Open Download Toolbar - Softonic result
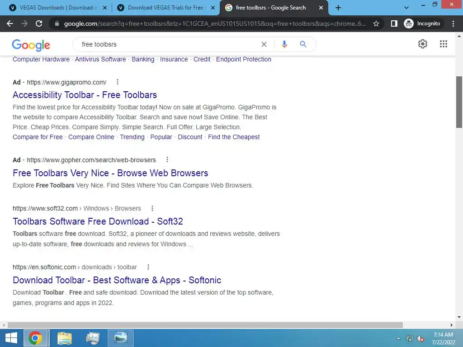The width and height of the screenshot is (463, 347). (x=117, y=280)
